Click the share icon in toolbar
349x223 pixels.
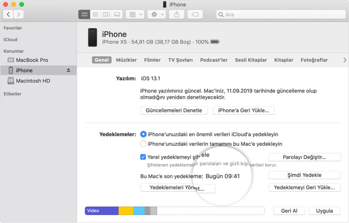coord(177,14)
